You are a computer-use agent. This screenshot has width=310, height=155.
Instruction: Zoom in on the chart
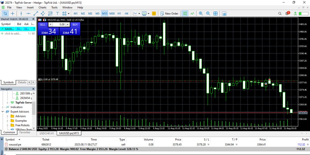click(x=201, y=13)
